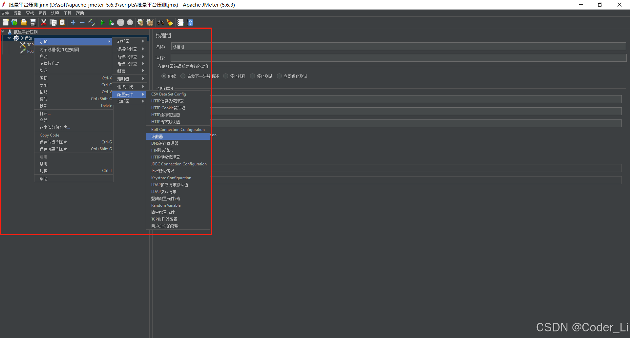Expand the 取样器 submenu

click(130, 41)
